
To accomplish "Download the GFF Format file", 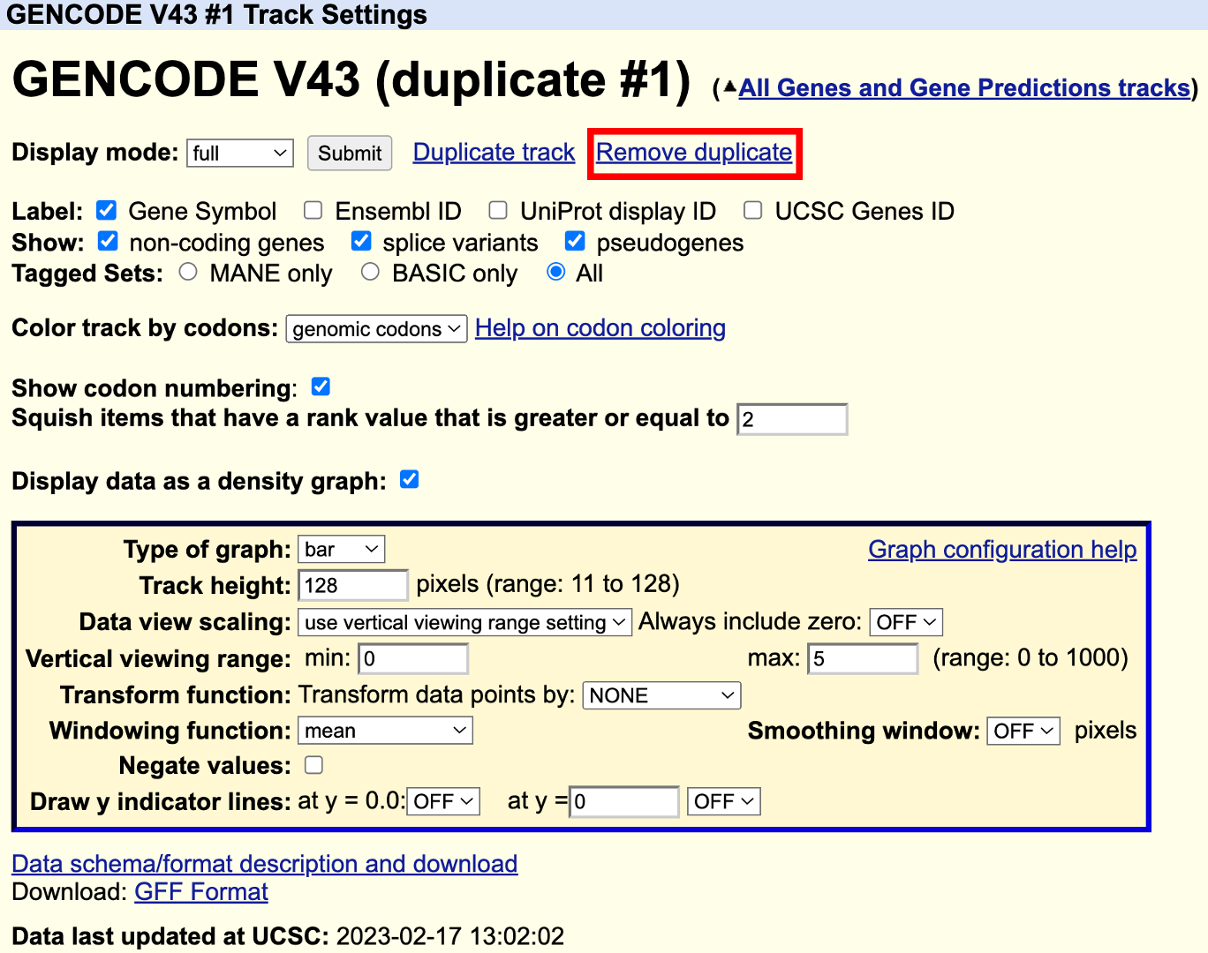I will (x=201, y=892).
